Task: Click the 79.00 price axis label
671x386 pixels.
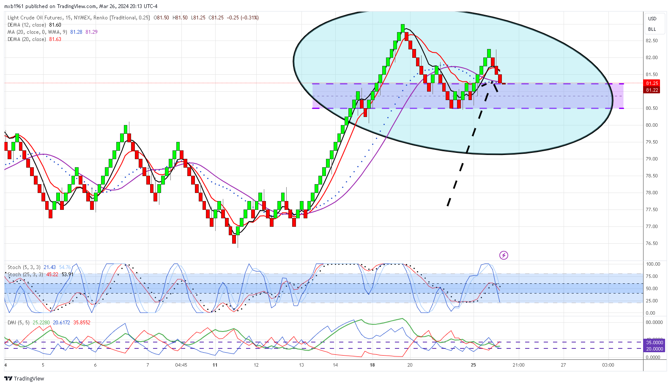Action: 652,159
